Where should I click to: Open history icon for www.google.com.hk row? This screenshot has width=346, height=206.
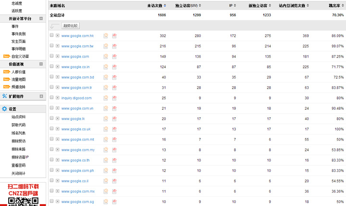tap(106, 36)
